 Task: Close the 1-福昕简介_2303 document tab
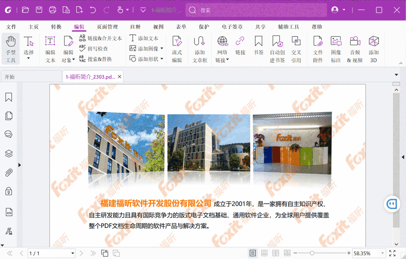(120, 77)
